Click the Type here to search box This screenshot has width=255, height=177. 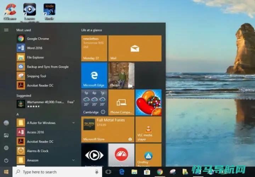click(57, 172)
